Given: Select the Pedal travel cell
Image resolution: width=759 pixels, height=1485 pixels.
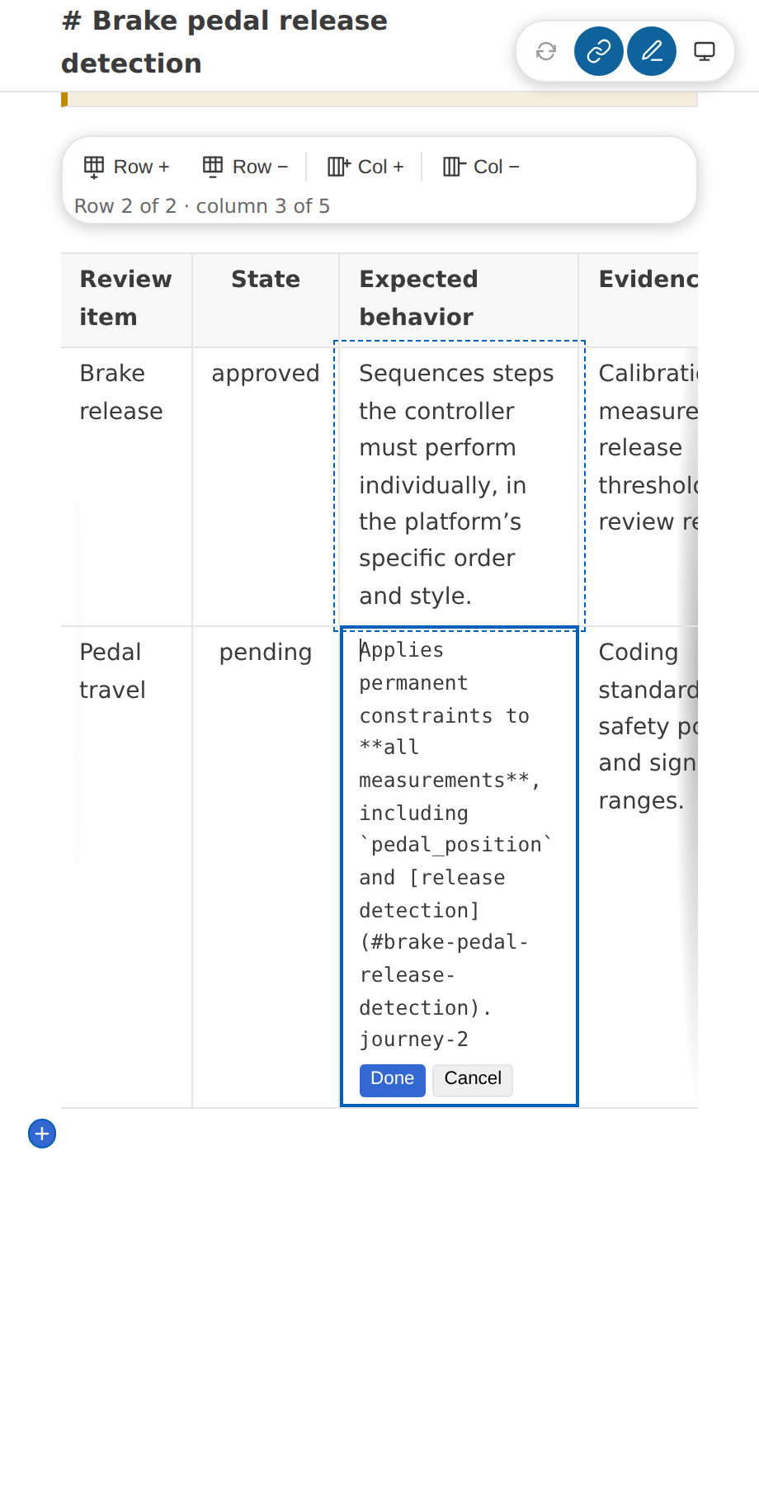Looking at the screenshot, I should pyautogui.click(x=126, y=867).
